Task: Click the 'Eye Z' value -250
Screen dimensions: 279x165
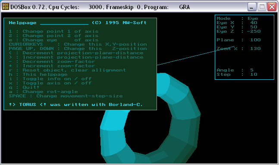Action: [254, 31]
